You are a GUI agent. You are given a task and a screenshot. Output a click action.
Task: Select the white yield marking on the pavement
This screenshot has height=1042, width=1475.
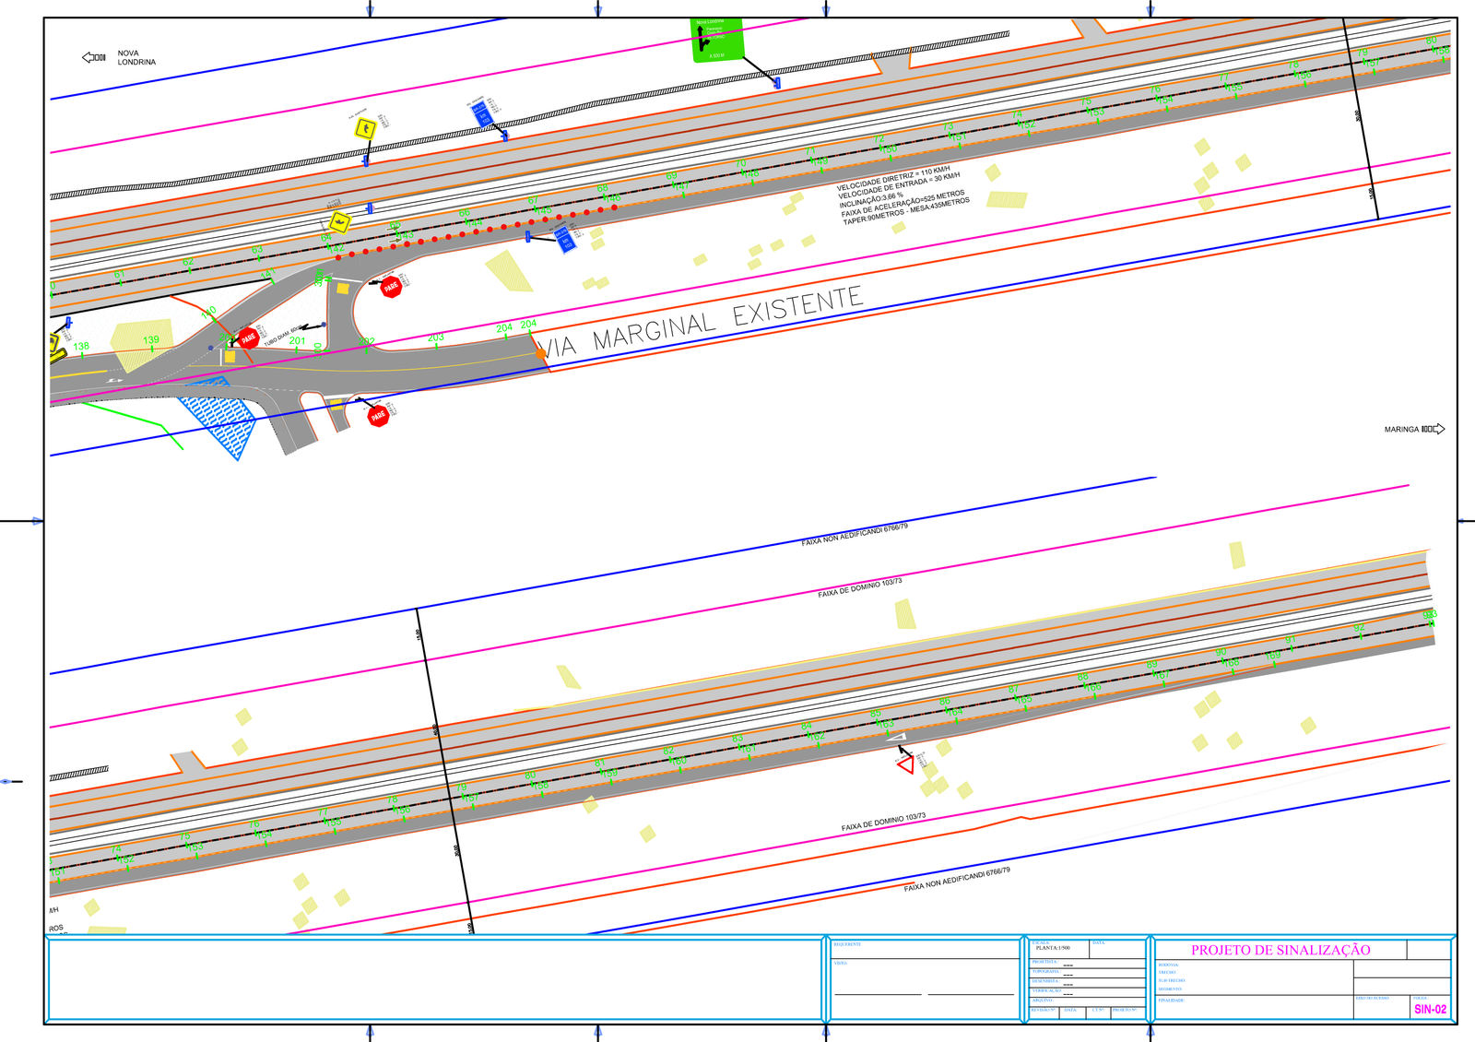tap(895, 738)
